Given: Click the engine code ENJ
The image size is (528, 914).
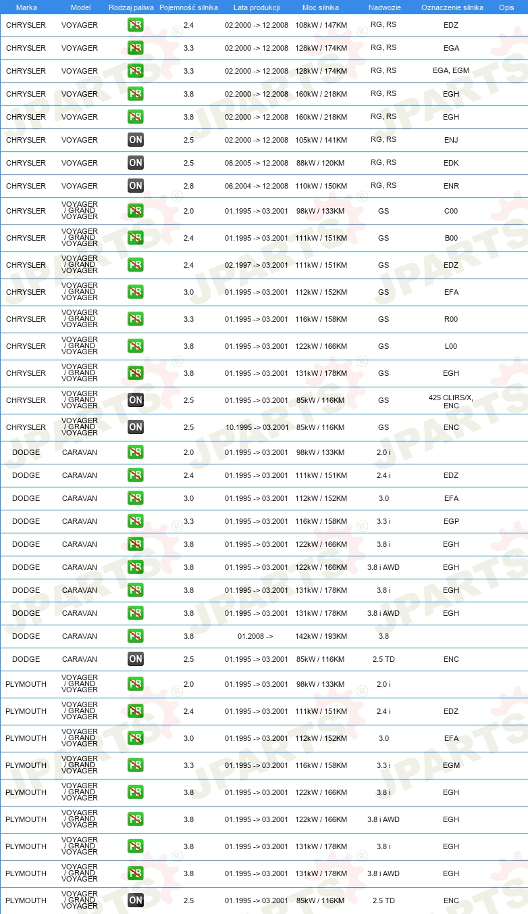Looking at the screenshot, I should 451,140.
